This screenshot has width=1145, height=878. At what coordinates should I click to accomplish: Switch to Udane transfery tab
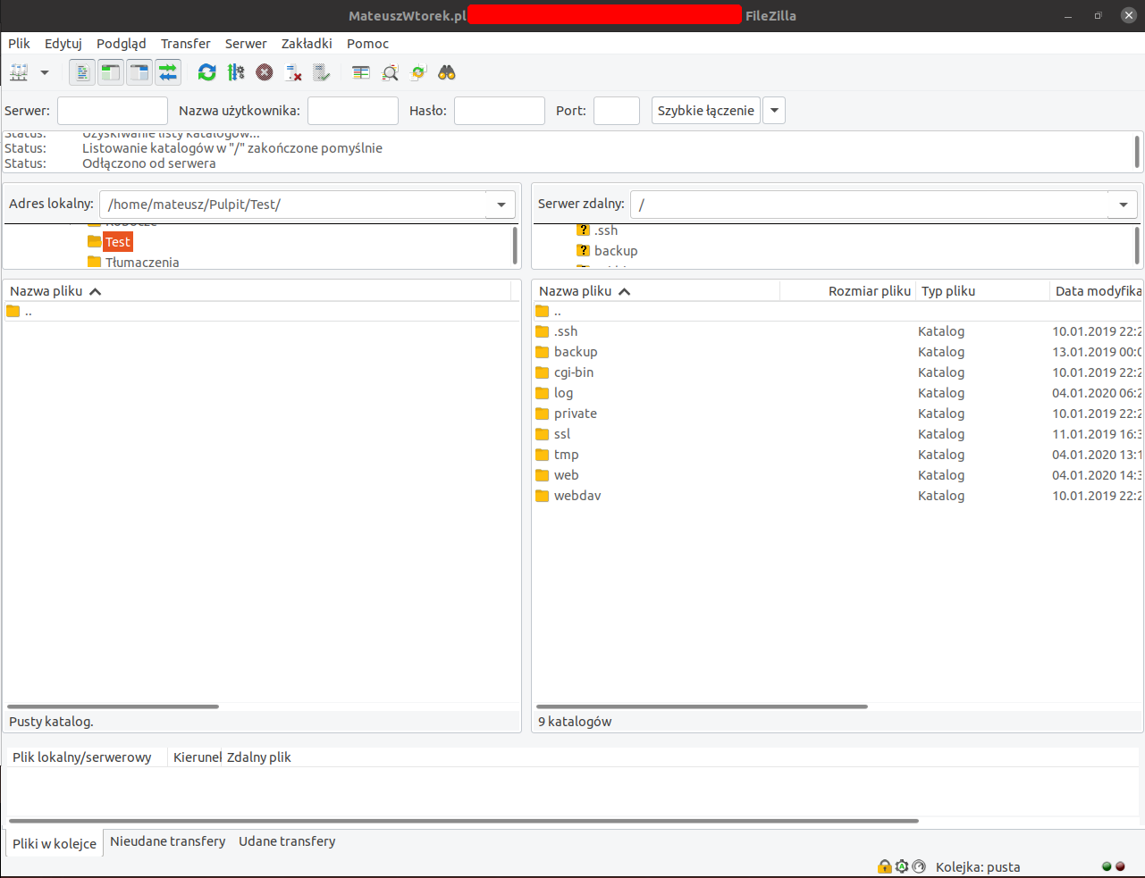click(x=287, y=841)
